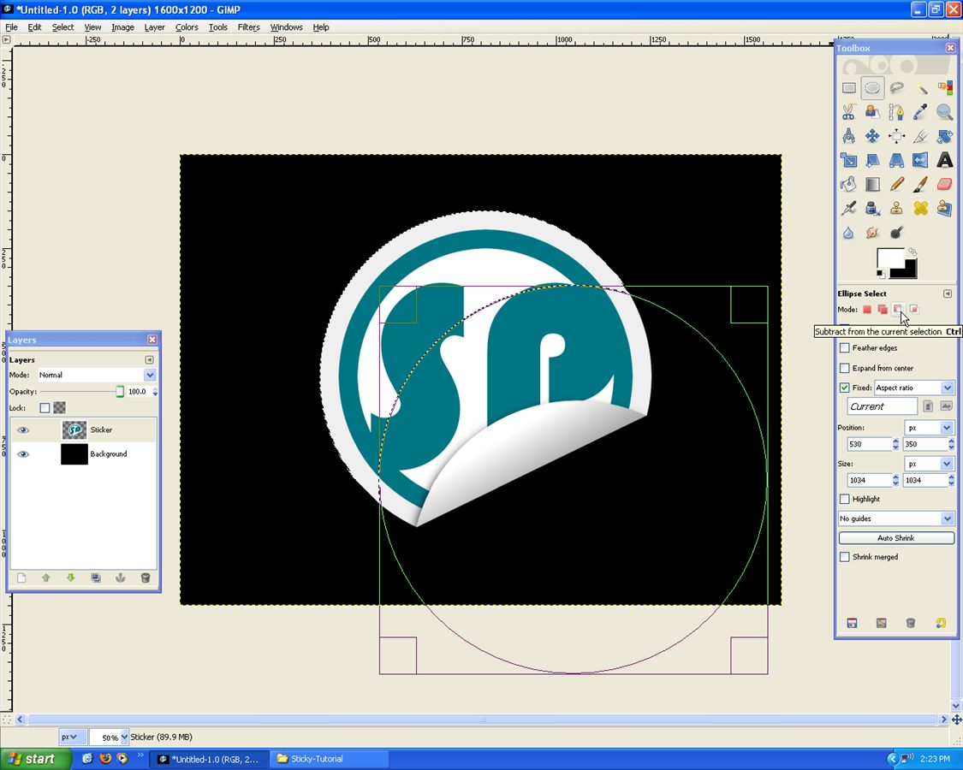Select the Pencil tool

(x=897, y=184)
